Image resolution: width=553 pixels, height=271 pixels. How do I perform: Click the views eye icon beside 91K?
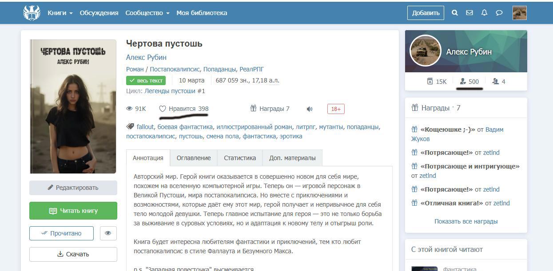[130, 109]
